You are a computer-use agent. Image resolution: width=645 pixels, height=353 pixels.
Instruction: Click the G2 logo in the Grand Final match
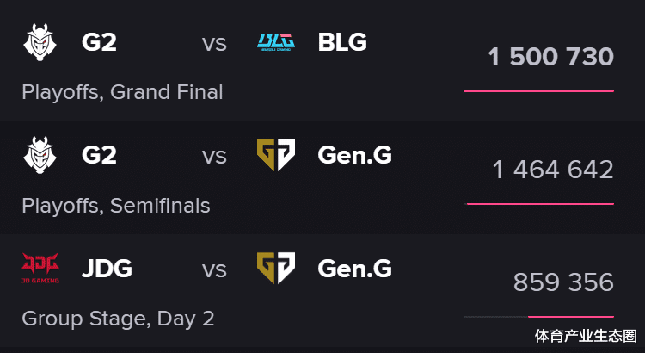[39, 41]
